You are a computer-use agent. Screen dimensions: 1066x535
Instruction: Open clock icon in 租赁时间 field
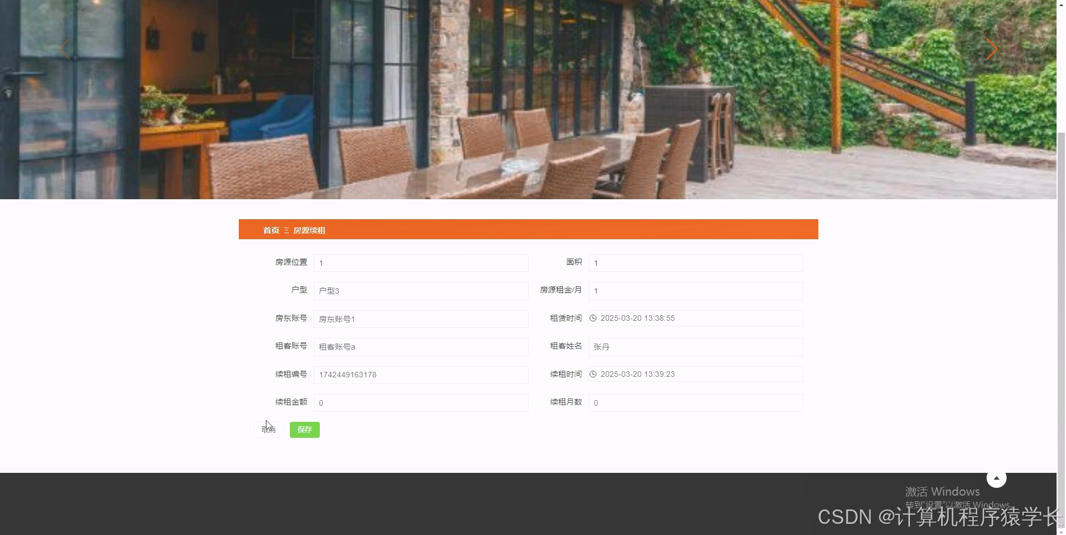point(593,318)
